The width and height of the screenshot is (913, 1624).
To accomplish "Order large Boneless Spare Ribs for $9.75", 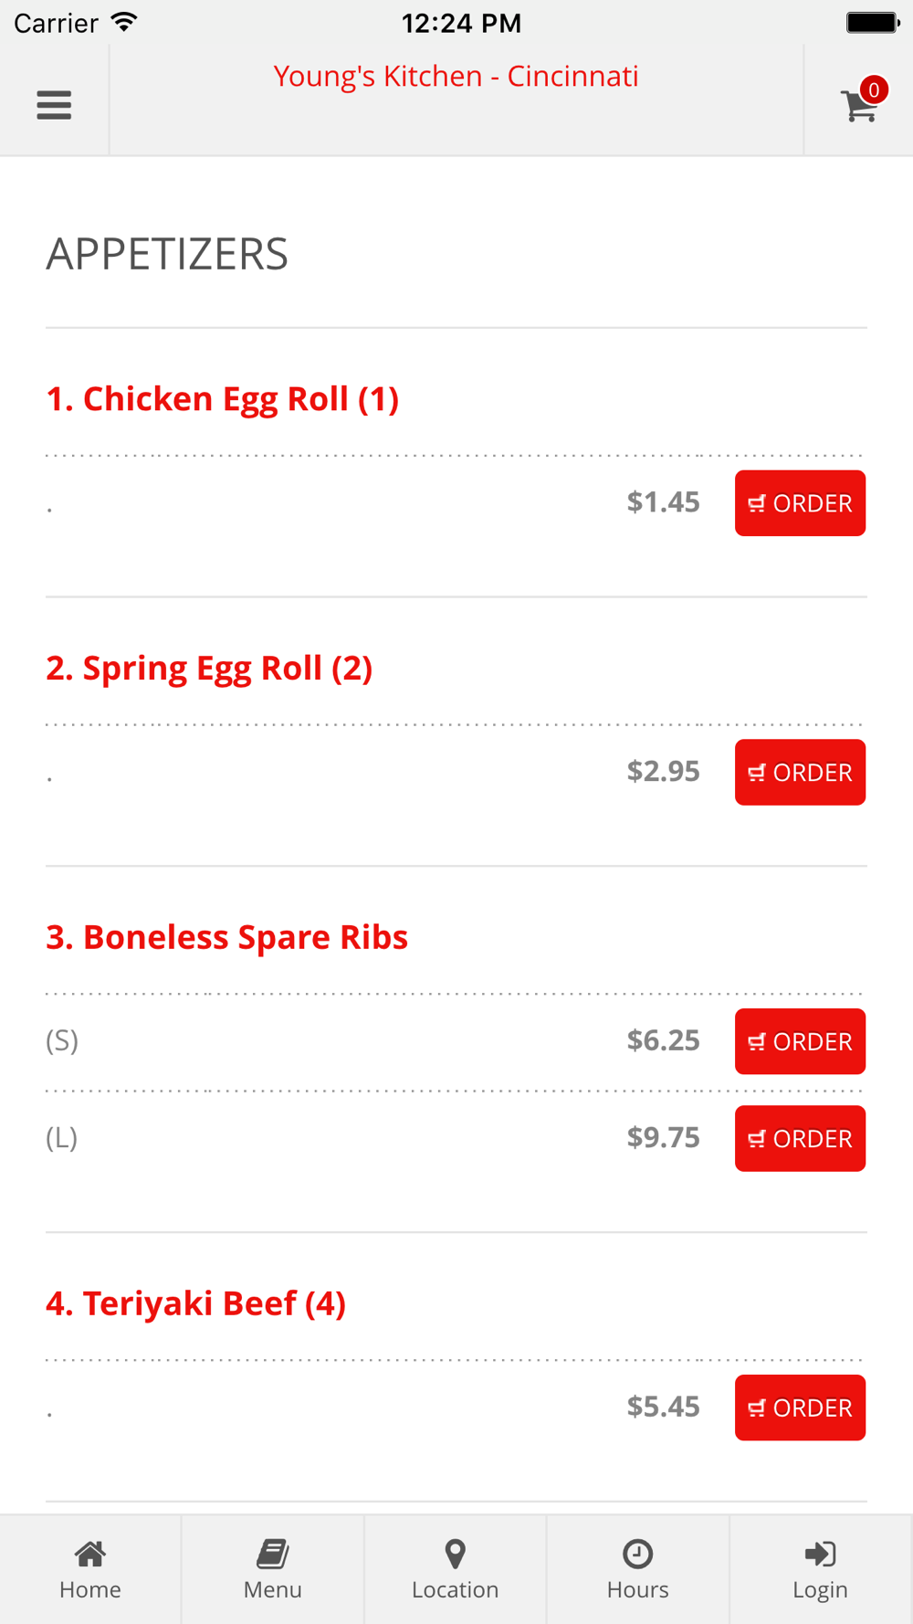I will [x=800, y=1139].
